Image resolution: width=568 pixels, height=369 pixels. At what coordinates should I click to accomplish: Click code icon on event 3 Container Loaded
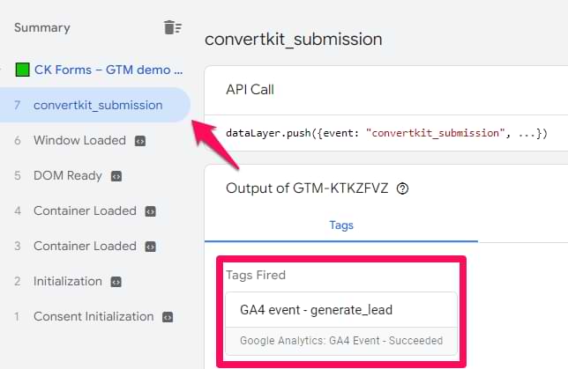coord(150,247)
